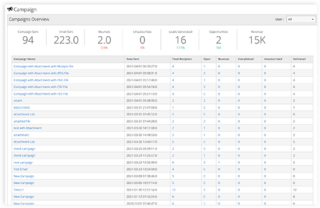
Task: Open New Campaign sent 2021-02-09
Action: pos(24,176)
